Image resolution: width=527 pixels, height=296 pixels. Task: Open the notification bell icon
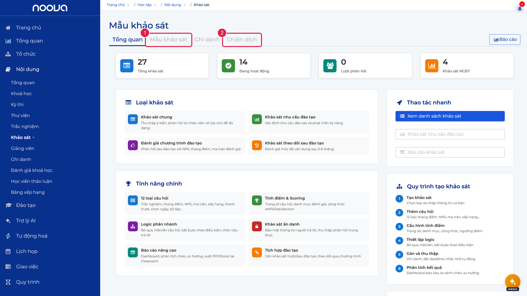pos(520,8)
